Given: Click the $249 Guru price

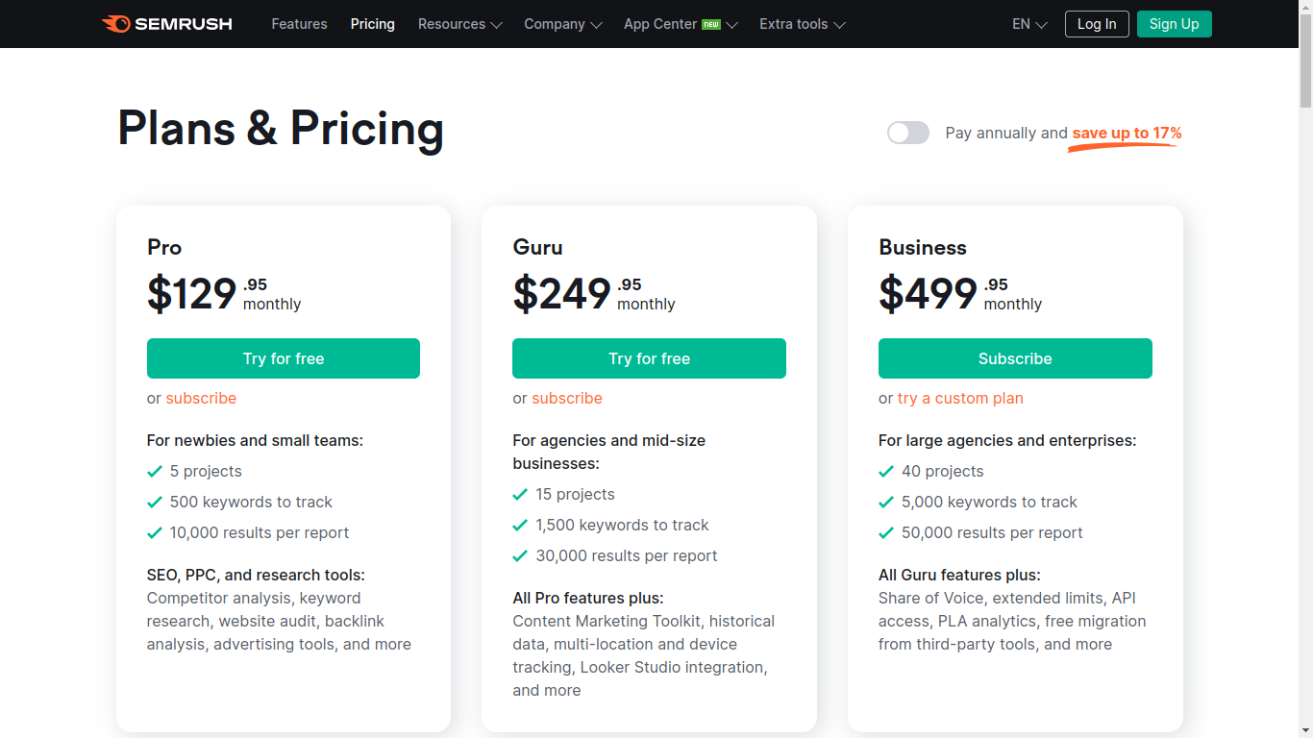Looking at the screenshot, I should (561, 294).
